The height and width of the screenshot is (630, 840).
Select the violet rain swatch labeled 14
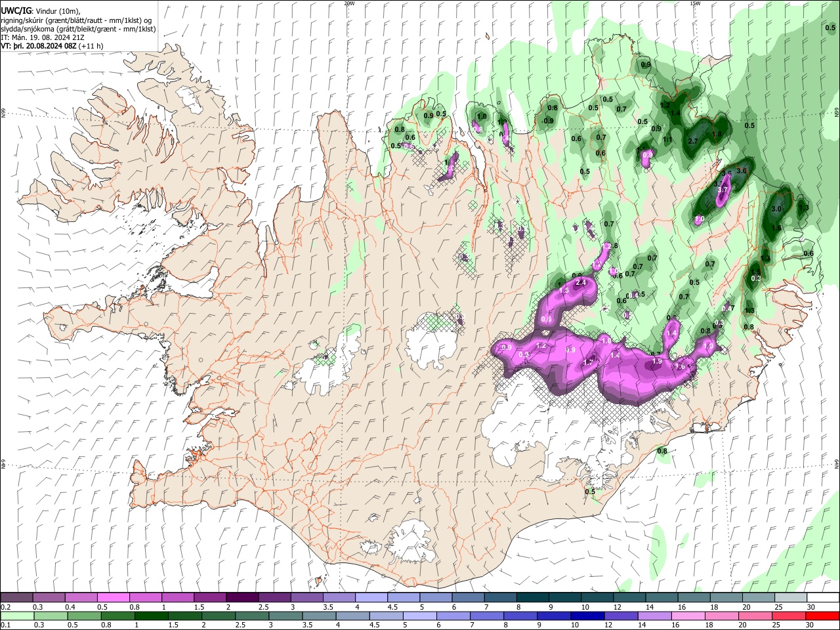655,616
